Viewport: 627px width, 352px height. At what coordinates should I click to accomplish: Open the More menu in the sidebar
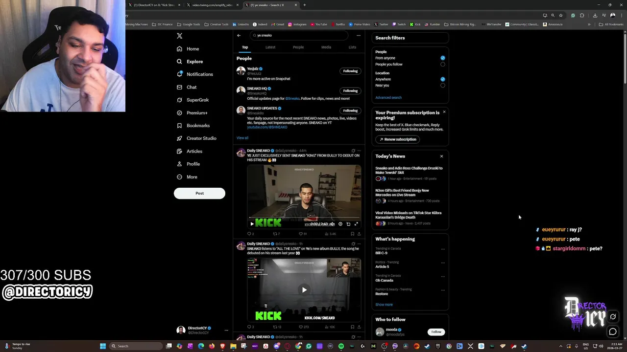click(x=187, y=177)
